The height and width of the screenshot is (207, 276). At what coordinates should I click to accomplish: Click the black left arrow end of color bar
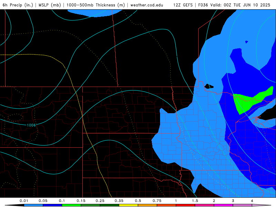pyautogui.click(x=14, y=205)
